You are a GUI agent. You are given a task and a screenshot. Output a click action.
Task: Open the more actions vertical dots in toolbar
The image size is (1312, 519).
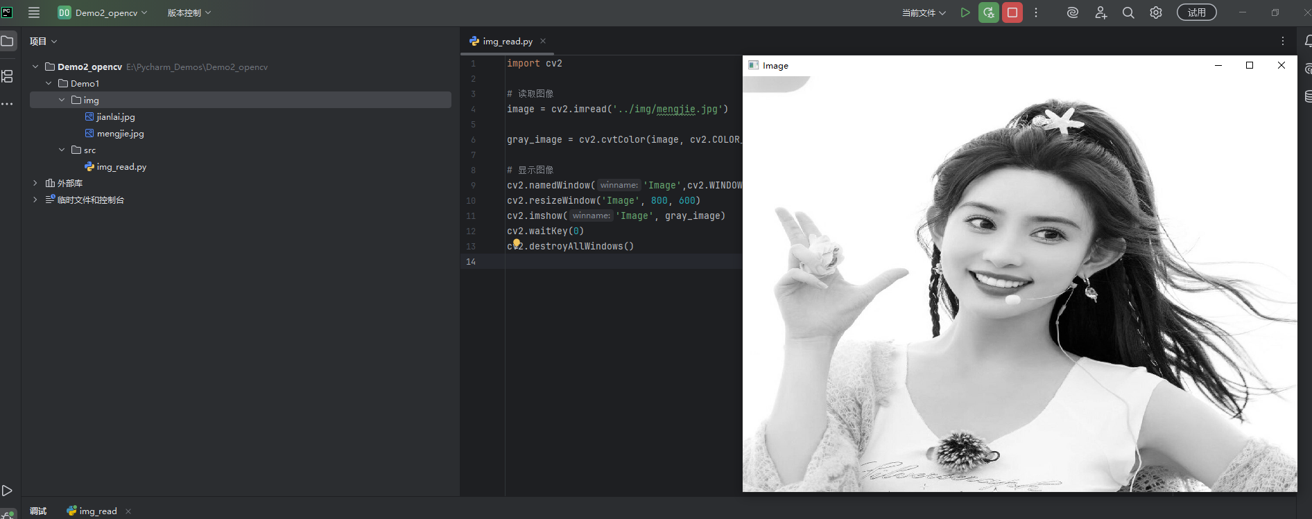[1036, 12]
